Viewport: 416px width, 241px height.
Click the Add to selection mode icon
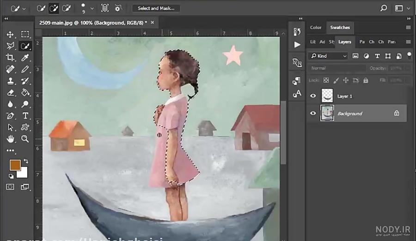pyautogui.click(x=54, y=8)
